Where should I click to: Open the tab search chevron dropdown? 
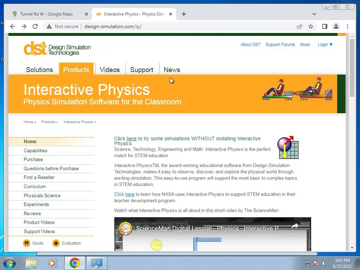click(x=314, y=14)
